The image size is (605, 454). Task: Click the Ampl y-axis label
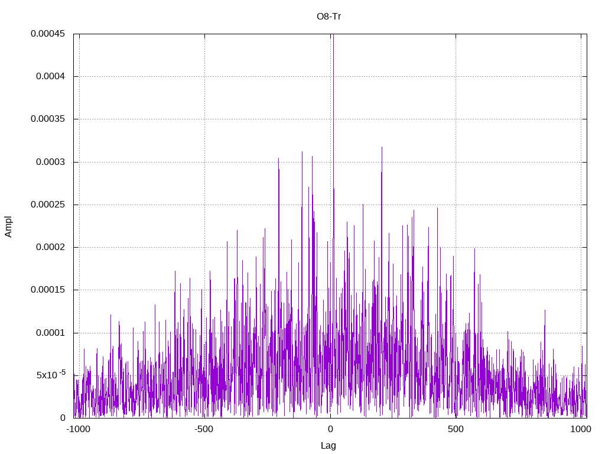point(8,226)
